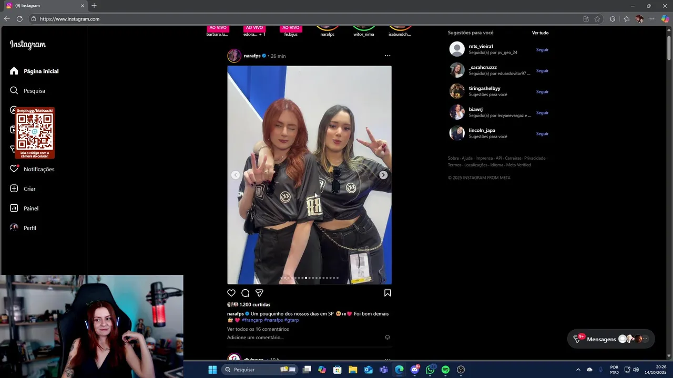Open barbara.lu live story
Screen dimensions: 673x378
(218, 30)
